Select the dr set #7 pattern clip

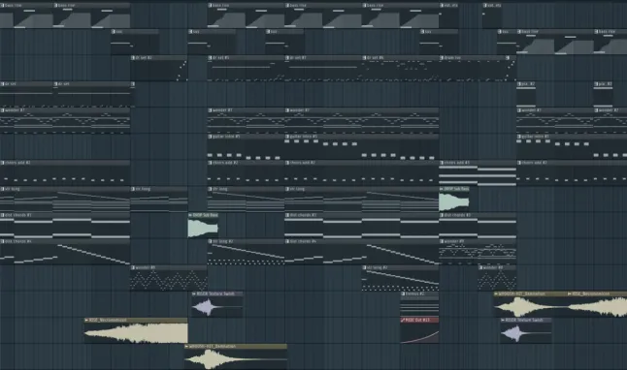point(323,68)
